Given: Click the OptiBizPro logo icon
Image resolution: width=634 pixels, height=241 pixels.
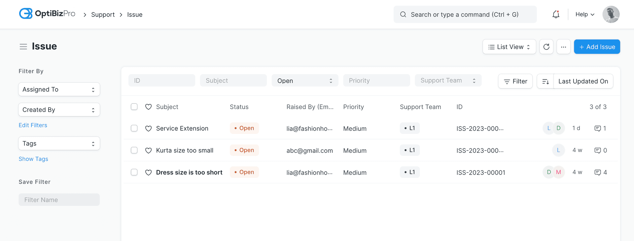Looking at the screenshot, I should tap(26, 14).
